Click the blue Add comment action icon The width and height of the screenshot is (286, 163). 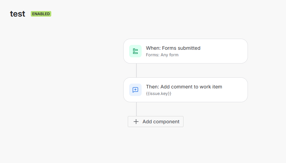135,90
